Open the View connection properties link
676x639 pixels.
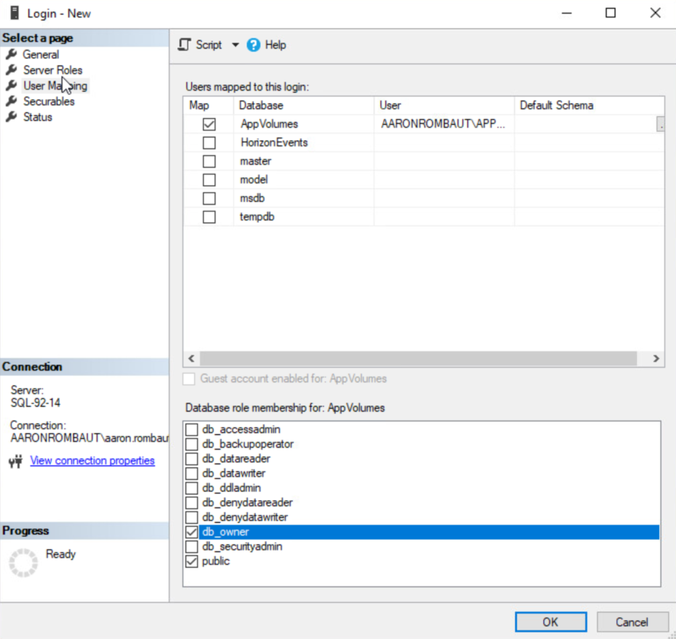[x=92, y=461]
